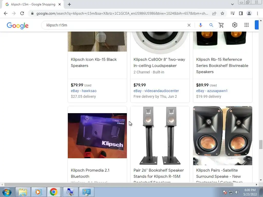Bookmark this tab with star icon

tap(222, 13)
